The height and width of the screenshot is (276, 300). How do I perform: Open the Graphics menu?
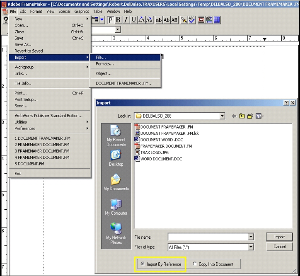pyautogui.click(x=82, y=12)
